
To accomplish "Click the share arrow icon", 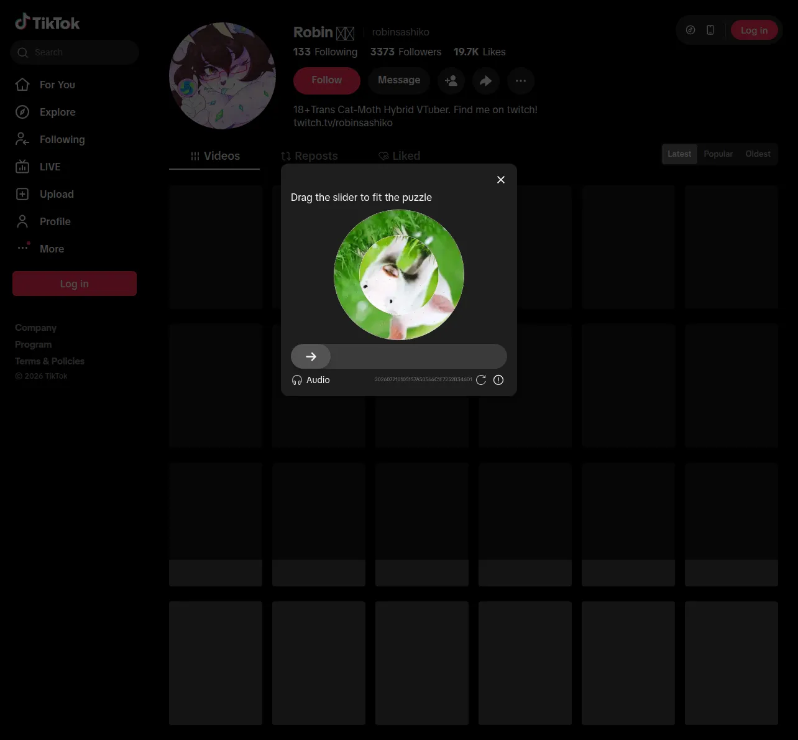I will pyautogui.click(x=486, y=80).
